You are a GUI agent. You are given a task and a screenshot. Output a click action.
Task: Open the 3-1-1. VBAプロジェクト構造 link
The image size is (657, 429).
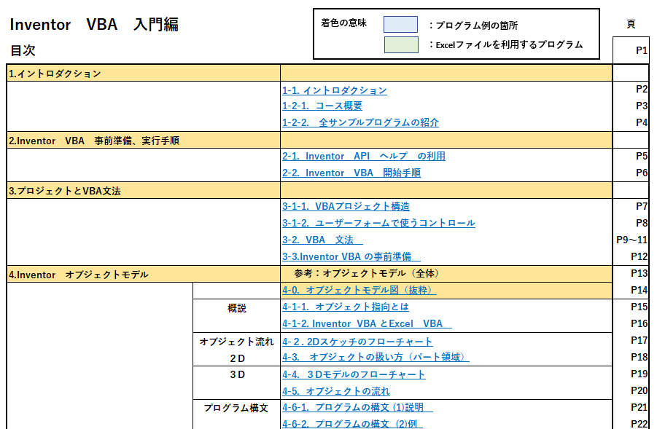345,206
